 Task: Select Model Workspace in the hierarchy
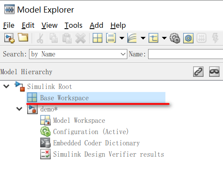[x=79, y=120]
